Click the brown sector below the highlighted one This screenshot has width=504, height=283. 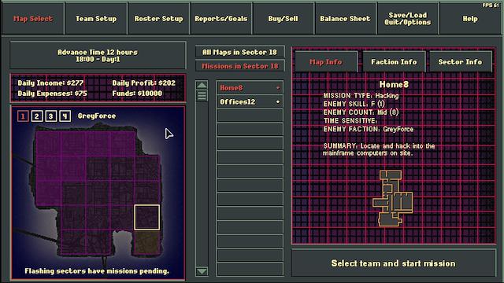pyautogui.click(x=147, y=242)
